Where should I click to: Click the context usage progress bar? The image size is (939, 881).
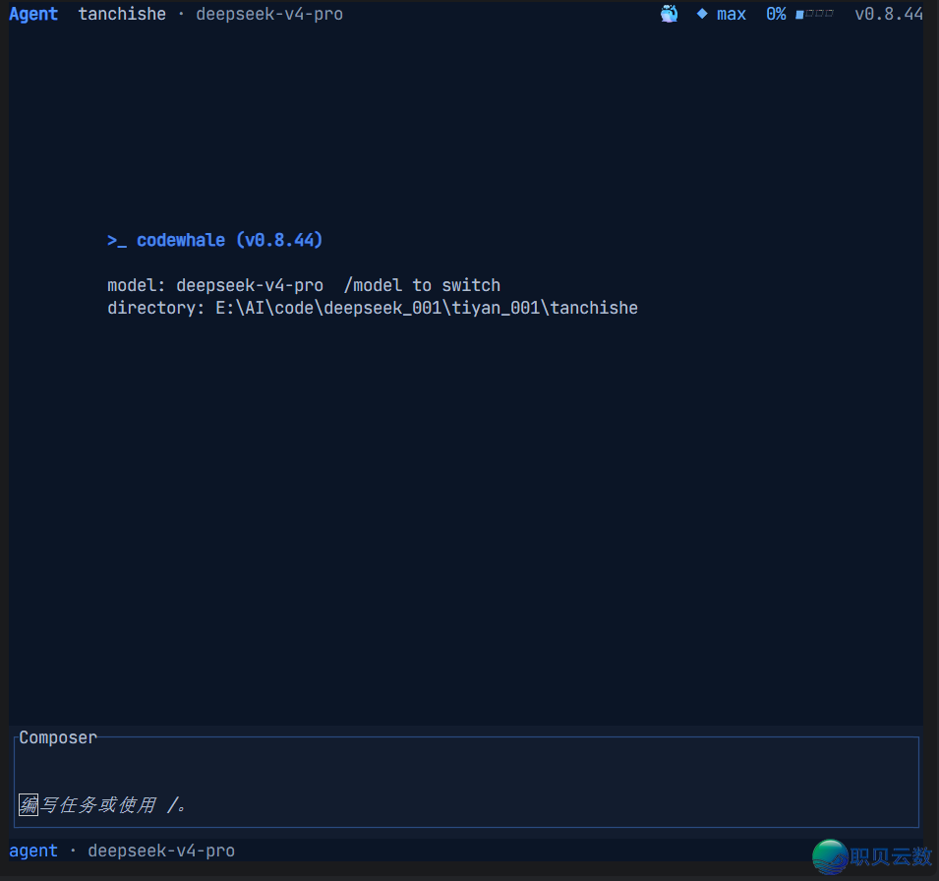coord(814,14)
